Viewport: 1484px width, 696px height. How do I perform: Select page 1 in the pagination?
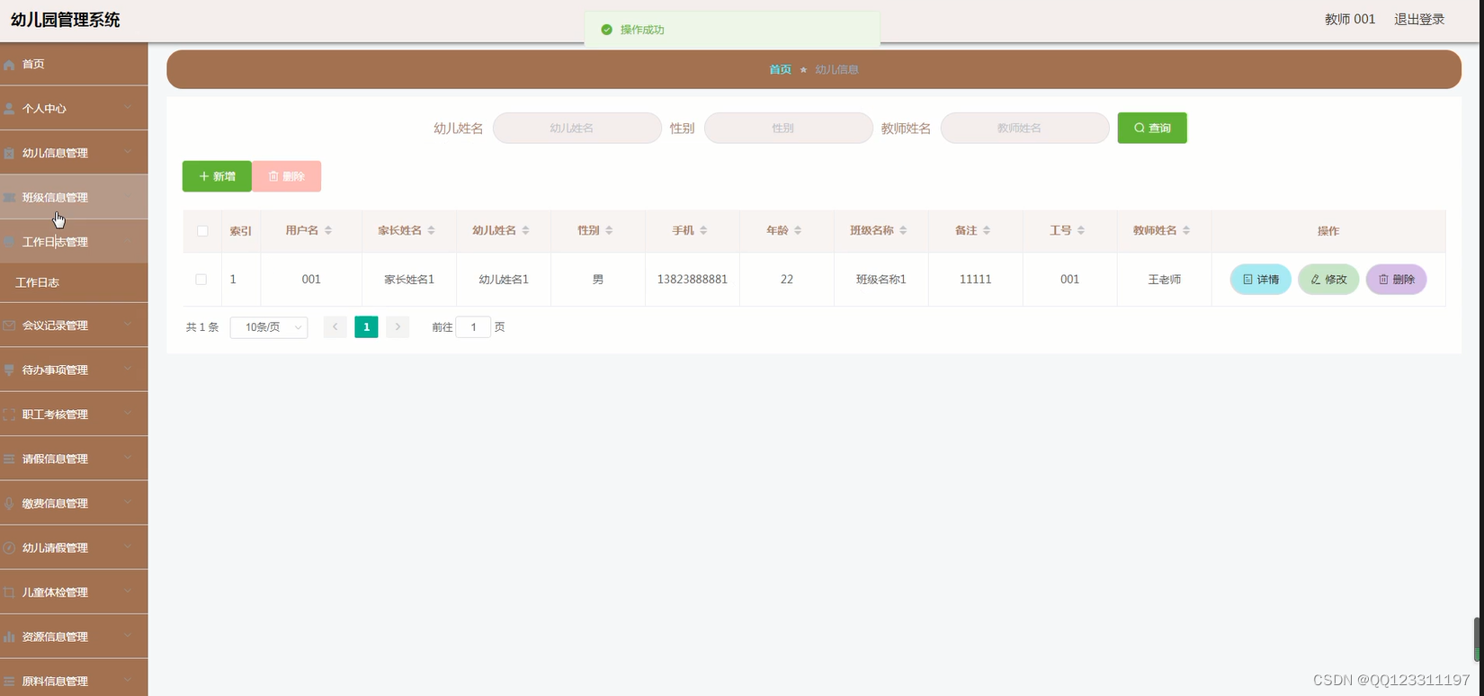pos(366,327)
